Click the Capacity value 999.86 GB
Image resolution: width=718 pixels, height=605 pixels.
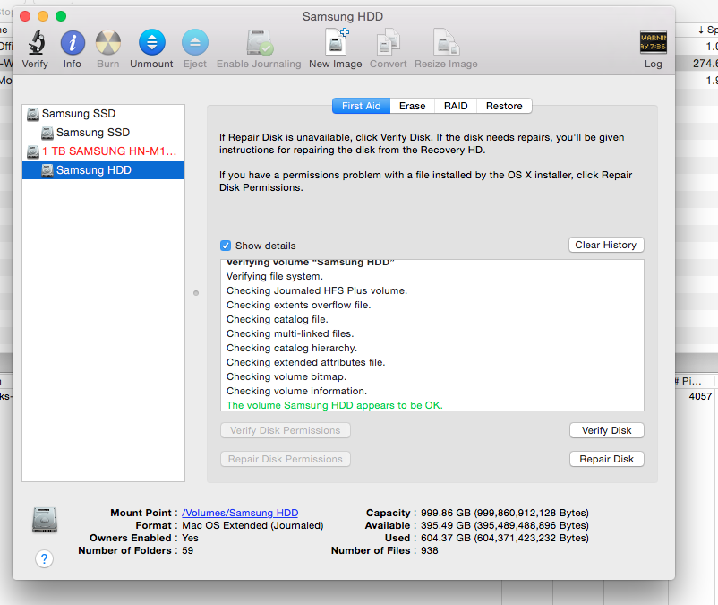click(x=505, y=513)
